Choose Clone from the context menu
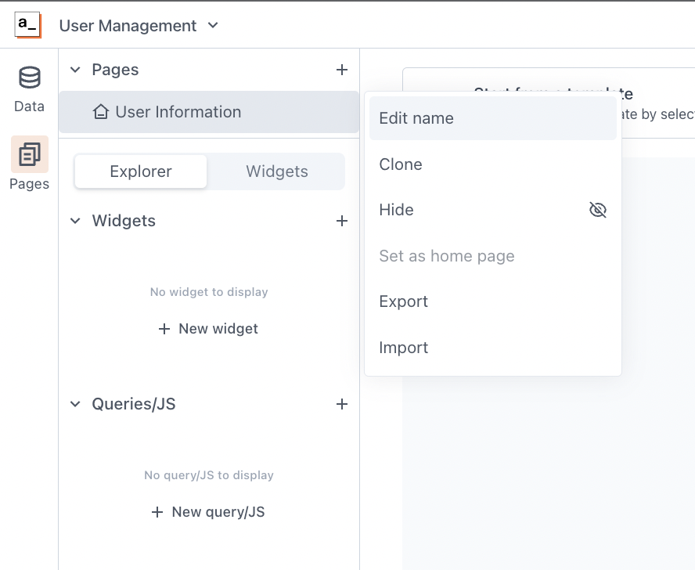Image resolution: width=695 pixels, height=570 pixels. (493, 164)
